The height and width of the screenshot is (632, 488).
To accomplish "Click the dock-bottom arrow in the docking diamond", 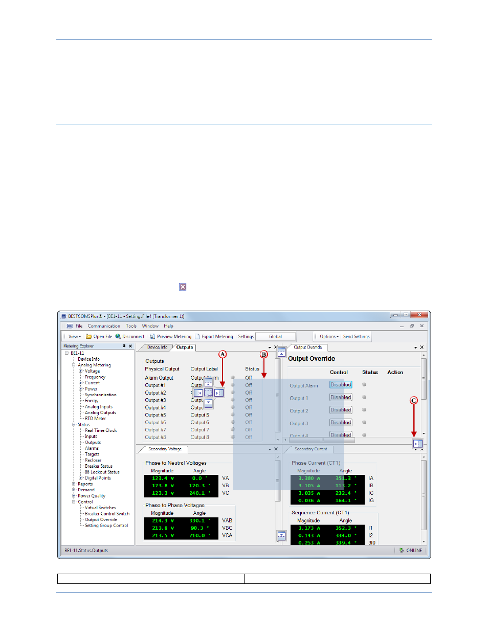I will click(208, 403).
